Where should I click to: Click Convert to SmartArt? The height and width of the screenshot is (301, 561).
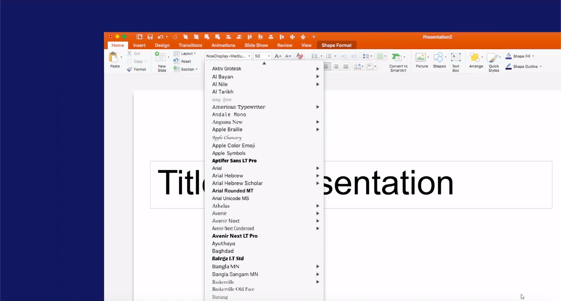click(398, 62)
